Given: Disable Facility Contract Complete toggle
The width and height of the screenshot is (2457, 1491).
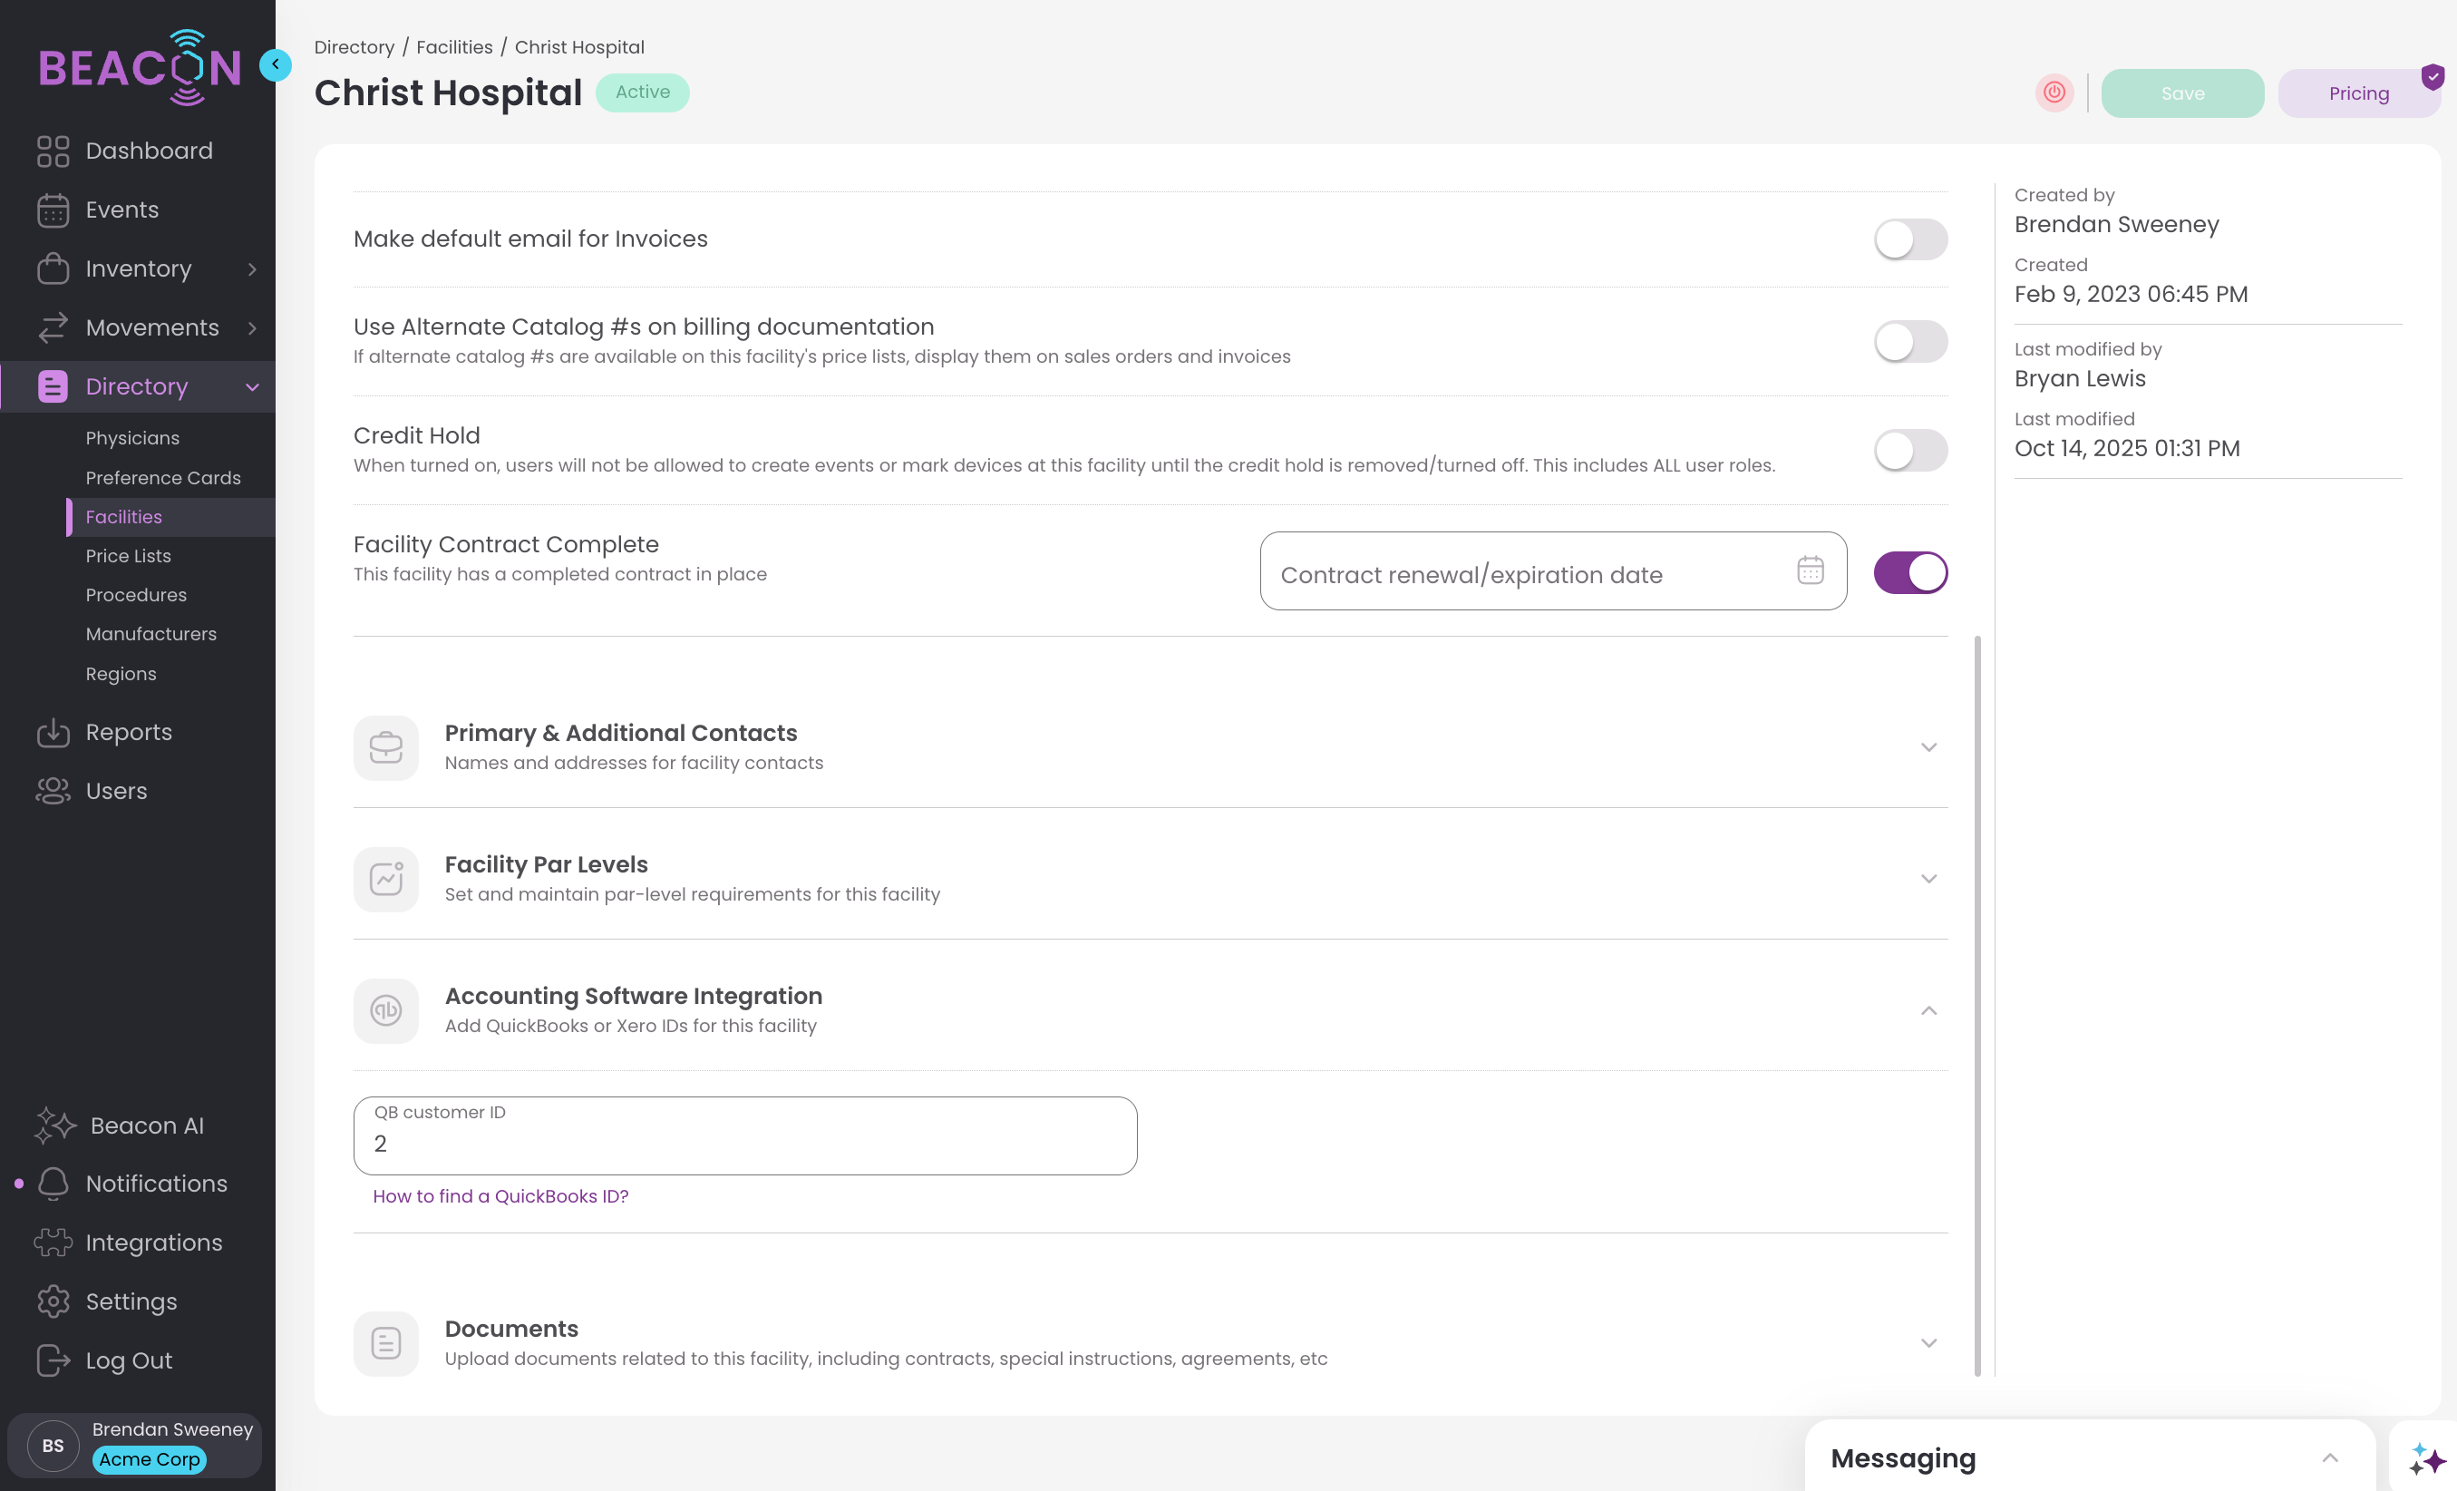Looking at the screenshot, I should click(1909, 572).
